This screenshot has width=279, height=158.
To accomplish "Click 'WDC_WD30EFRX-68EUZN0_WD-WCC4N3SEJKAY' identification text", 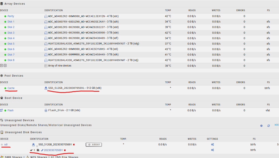I will [76, 22].
